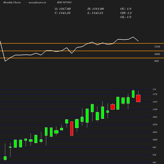
Task: Click the close value 'C: 1145.23'
Action: tap(63, 13)
